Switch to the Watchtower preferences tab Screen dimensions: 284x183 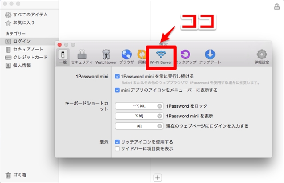pos(106,57)
